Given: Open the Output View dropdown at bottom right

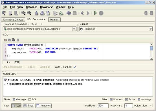Looking at the screenshot, I should [151, 106].
